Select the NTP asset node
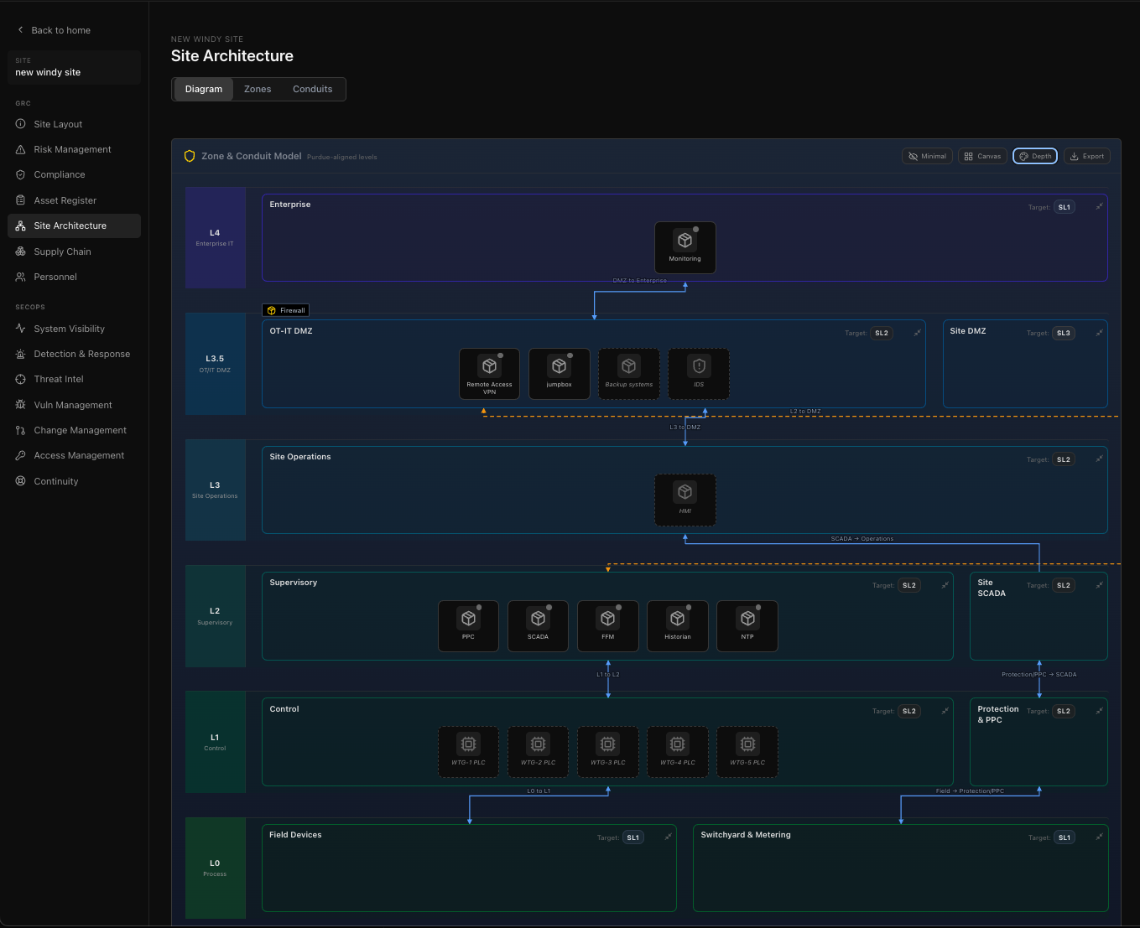This screenshot has height=928, width=1140. (x=747, y=626)
